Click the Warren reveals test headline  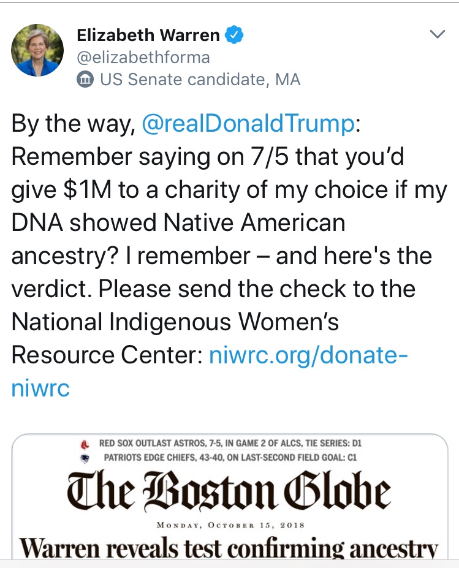coord(229,548)
